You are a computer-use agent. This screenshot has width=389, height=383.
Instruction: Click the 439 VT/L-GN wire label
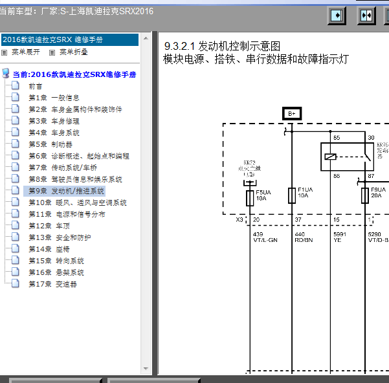pos(265,237)
